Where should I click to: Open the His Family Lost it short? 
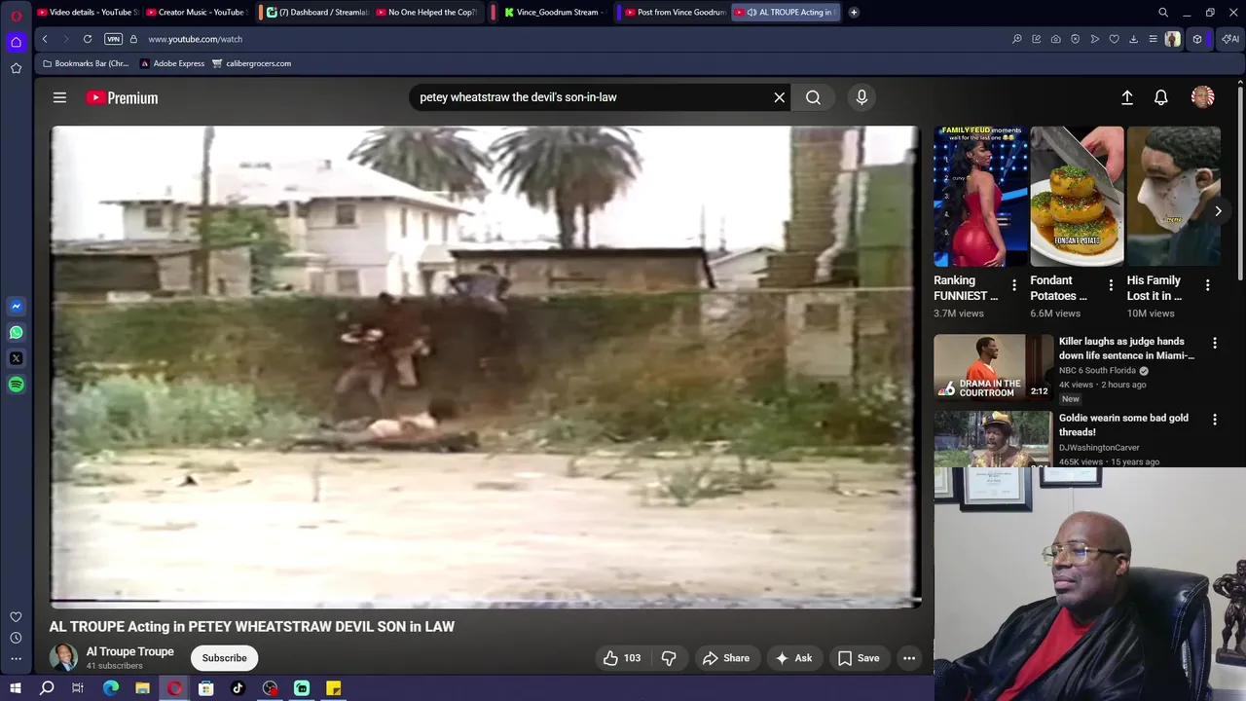[x=1173, y=197]
